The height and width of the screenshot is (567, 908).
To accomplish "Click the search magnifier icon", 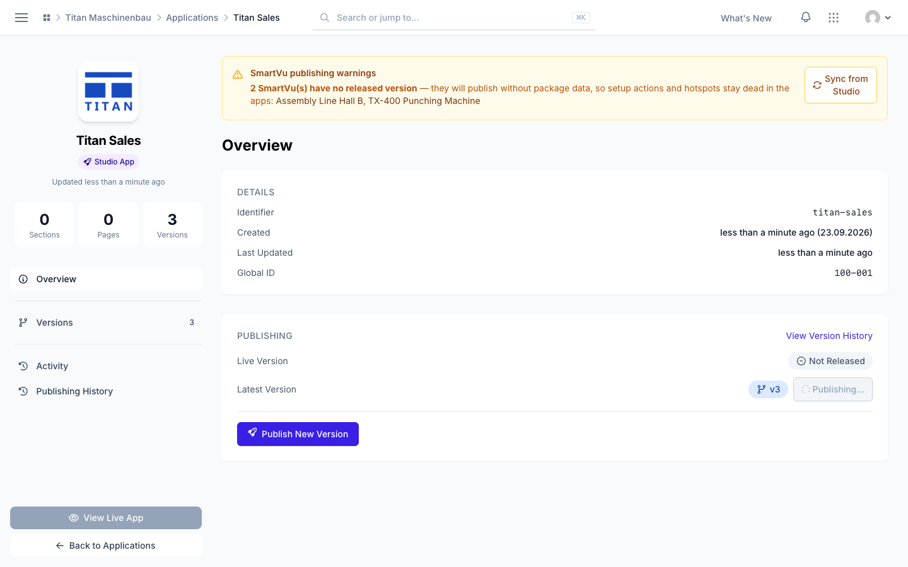I will [325, 18].
